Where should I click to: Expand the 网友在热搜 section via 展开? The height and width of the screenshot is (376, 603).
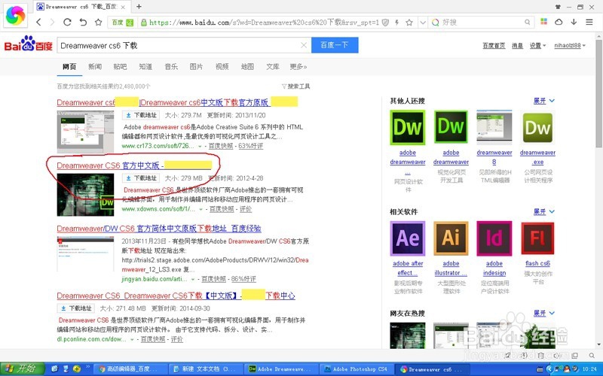pos(543,314)
